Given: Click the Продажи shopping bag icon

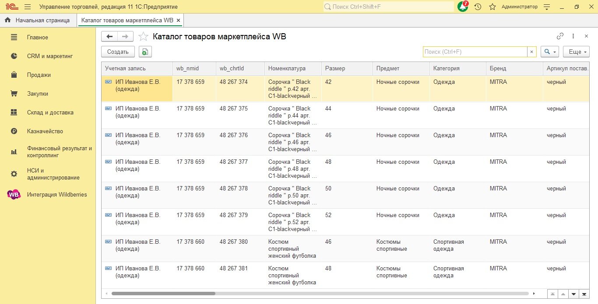Looking at the screenshot, I should (x=14, y=75).
